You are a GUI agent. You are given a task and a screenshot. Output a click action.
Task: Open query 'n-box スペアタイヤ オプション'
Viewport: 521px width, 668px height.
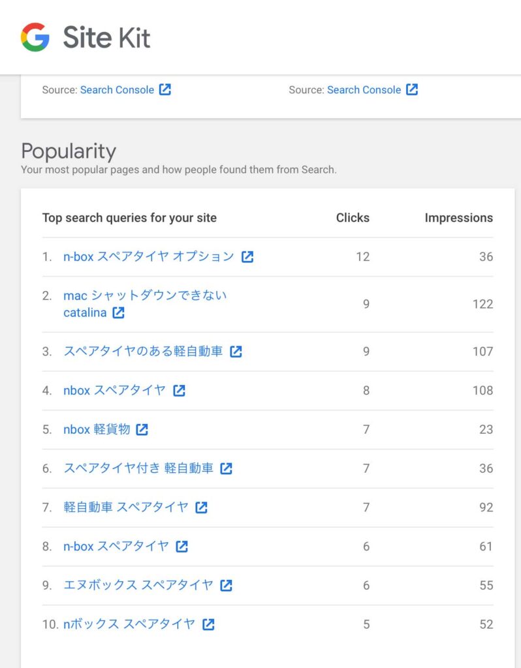pos(149,256)
